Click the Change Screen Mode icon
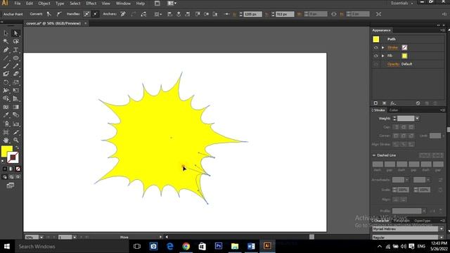450x253 pixels. click(x=11, y=186)
